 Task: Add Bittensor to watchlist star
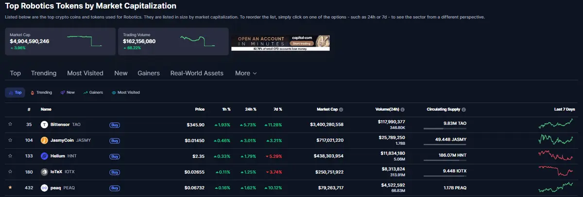click(10, 125)
